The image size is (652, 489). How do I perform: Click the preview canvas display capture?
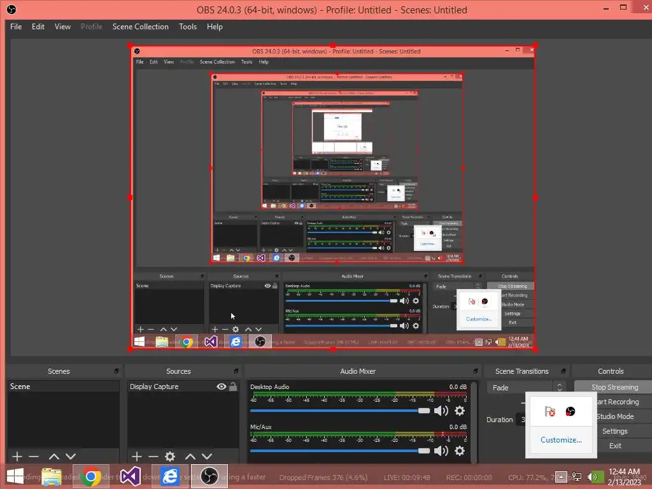pos(332,197)
